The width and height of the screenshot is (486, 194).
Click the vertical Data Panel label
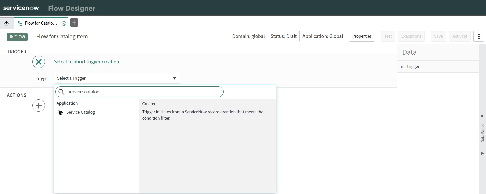[482, 133]
